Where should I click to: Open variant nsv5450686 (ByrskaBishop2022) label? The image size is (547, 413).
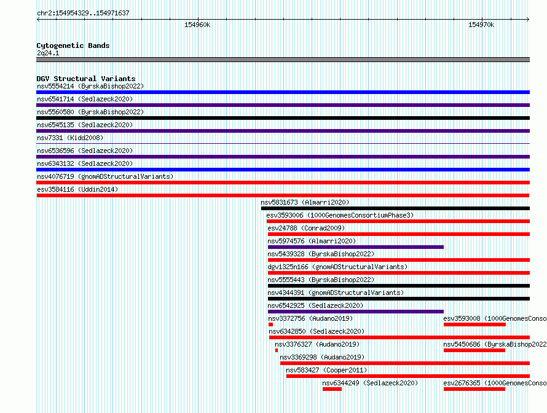[495, 344]
